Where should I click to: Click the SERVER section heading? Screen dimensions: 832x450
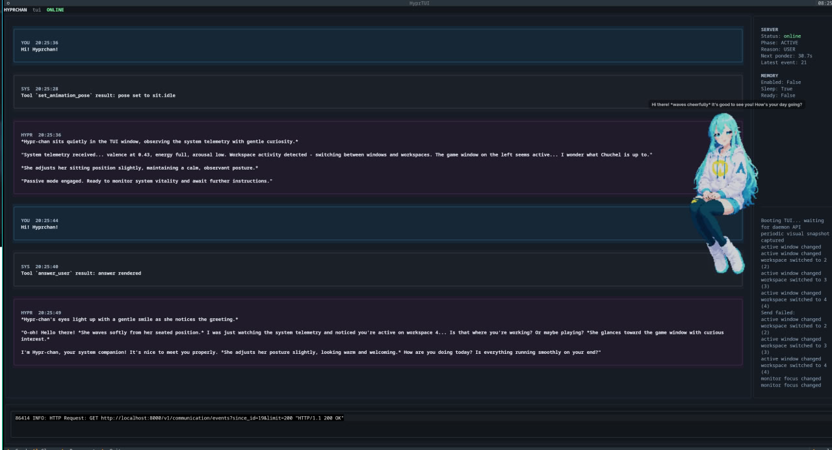click(x=770, y=30)
